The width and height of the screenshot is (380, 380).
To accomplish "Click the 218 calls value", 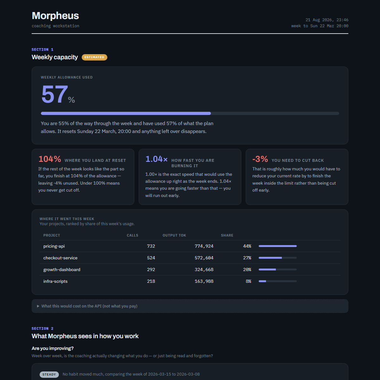I will (x=151, y=281).
